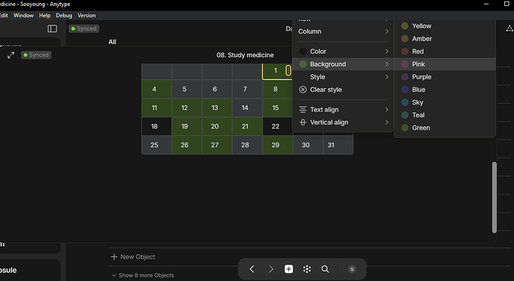Select Blue background color
This screenshot has height=281, width=514.
coord(445,90)
